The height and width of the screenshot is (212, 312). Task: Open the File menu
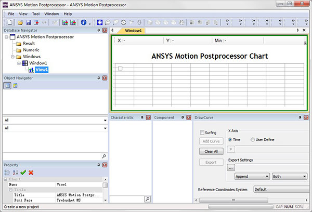11,14
